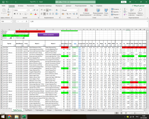Screen dimensions: 149x119
Task: Switch to the TopPlayers sheet tab
Action: [29, 110]
